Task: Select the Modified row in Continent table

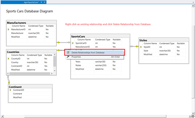Action: [30, 97]
